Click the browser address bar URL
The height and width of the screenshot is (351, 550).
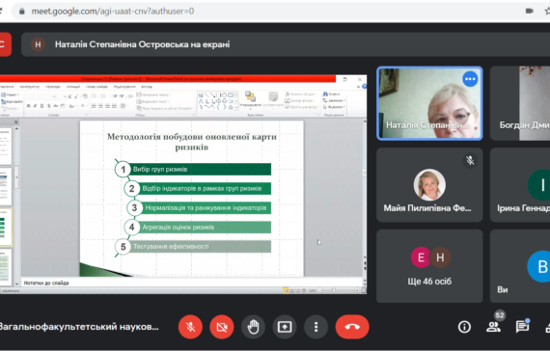(x=113, y=12)
